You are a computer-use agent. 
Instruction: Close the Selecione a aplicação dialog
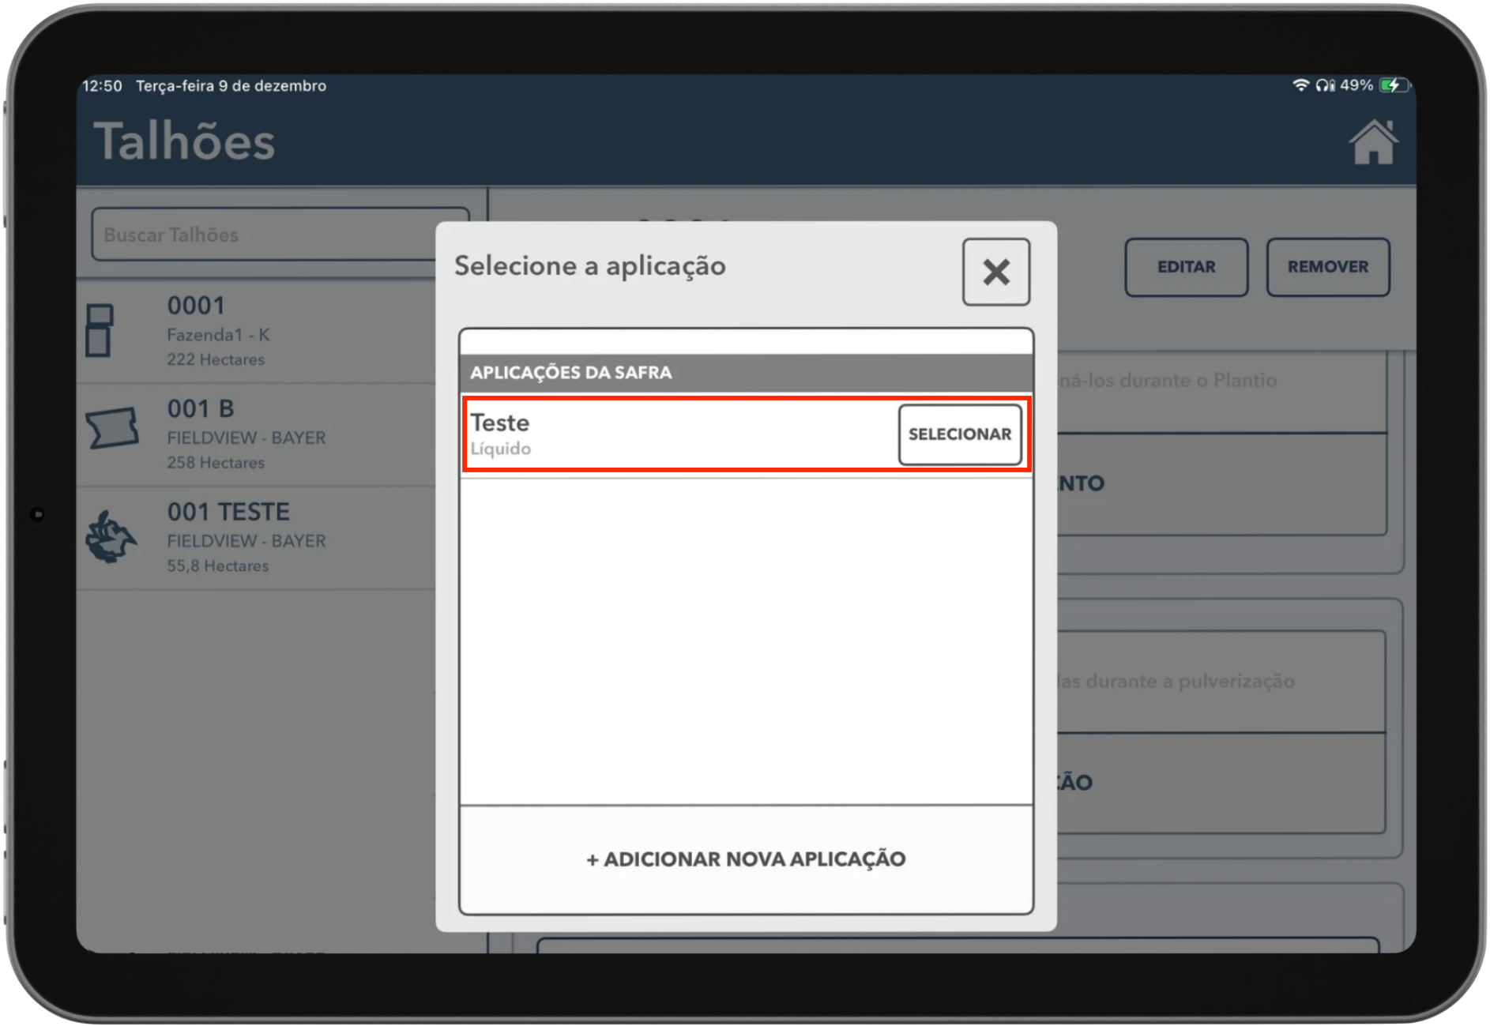995,272
